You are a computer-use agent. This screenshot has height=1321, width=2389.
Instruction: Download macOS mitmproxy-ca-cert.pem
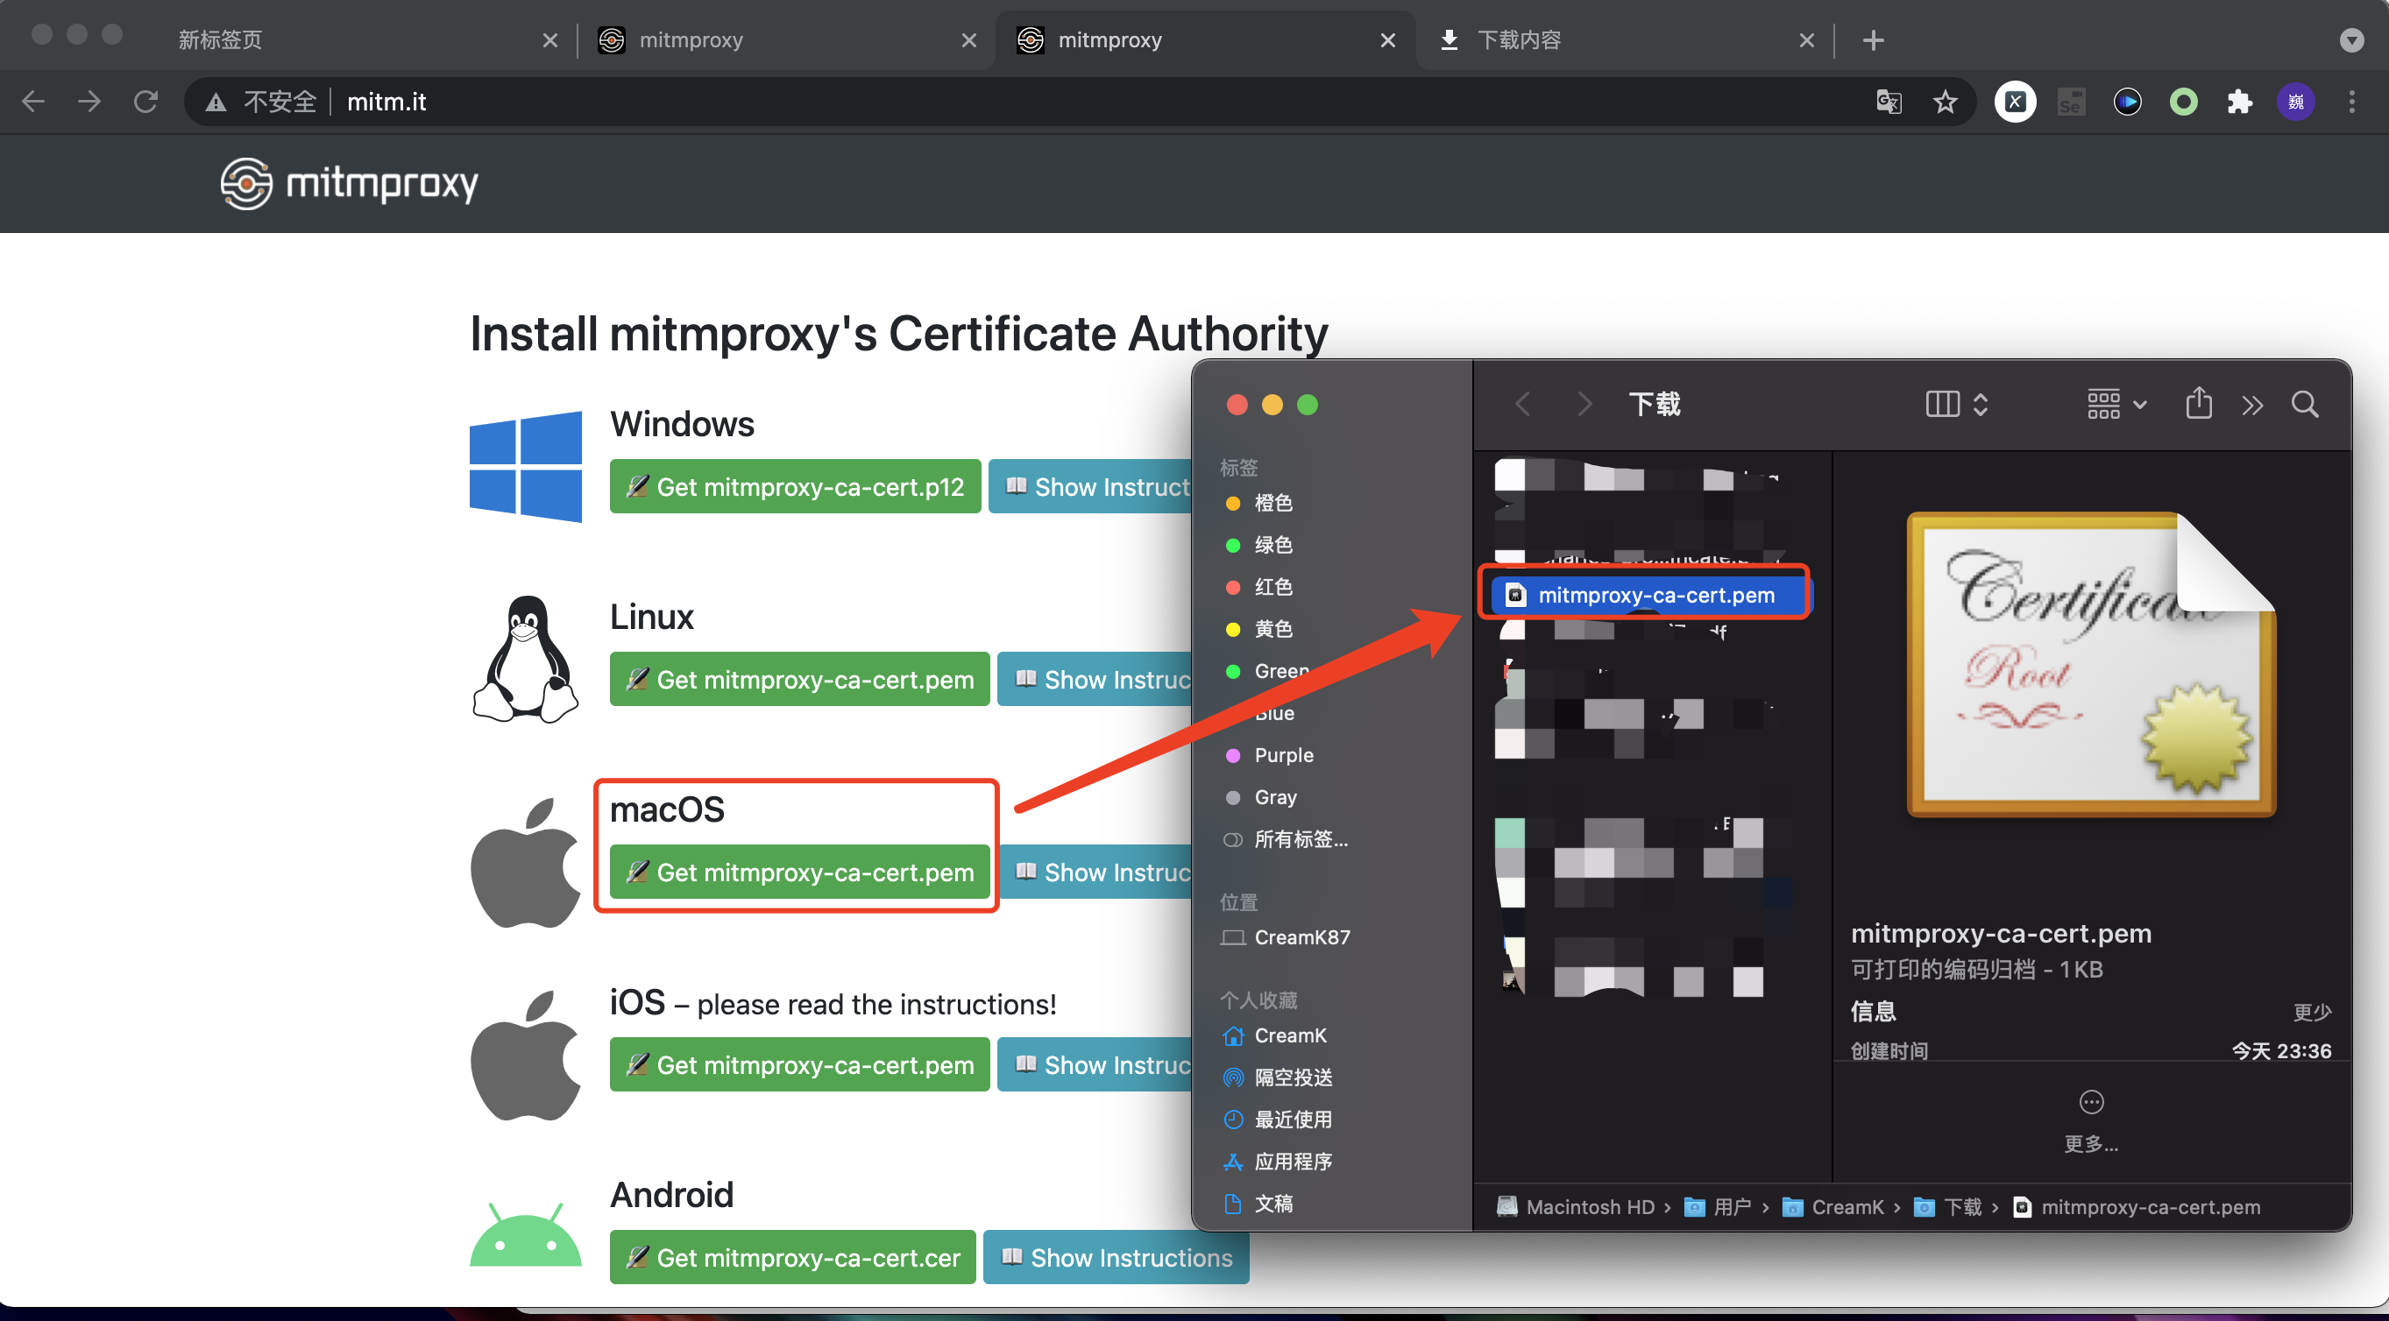[799, 872]
